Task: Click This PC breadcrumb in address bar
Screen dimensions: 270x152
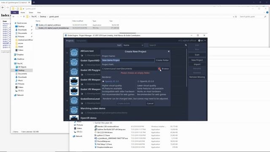Action: coord(34,16)
